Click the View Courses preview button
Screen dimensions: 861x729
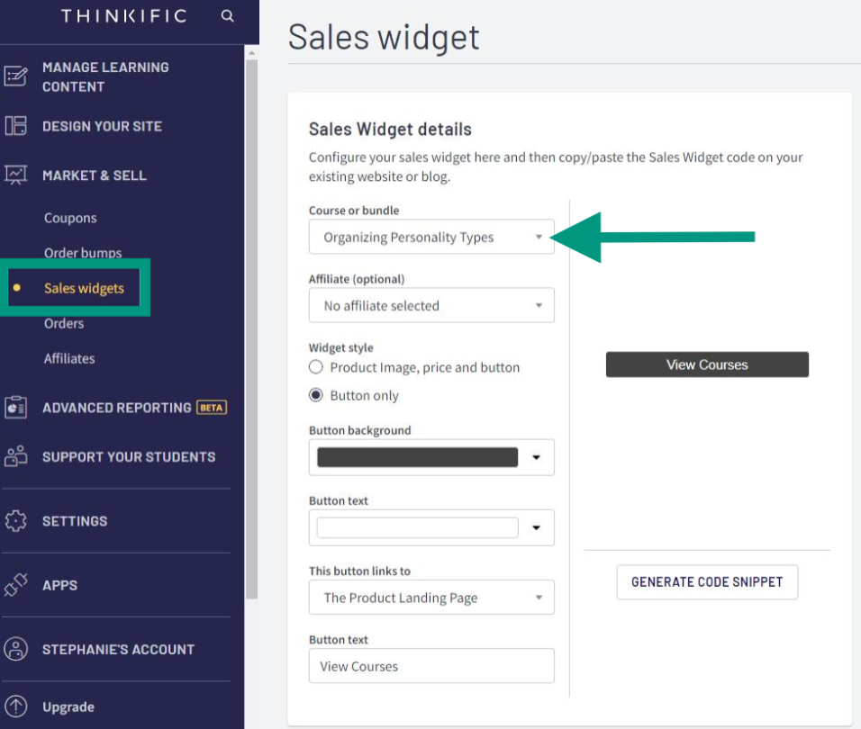coord(707,364)
